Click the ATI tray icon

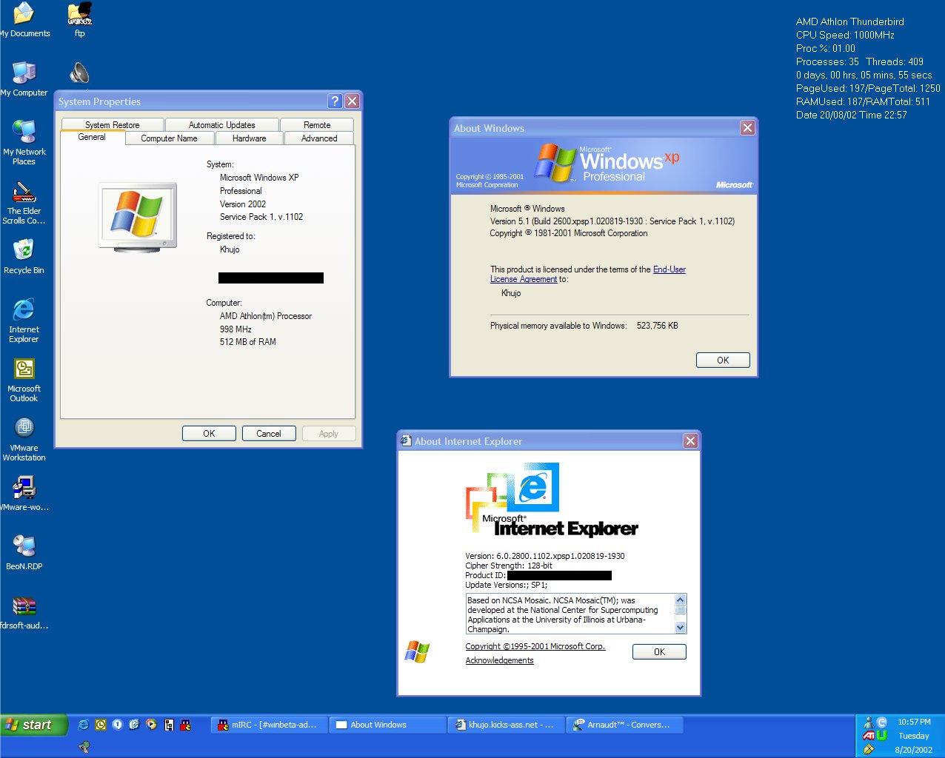[x=868, y=736]
